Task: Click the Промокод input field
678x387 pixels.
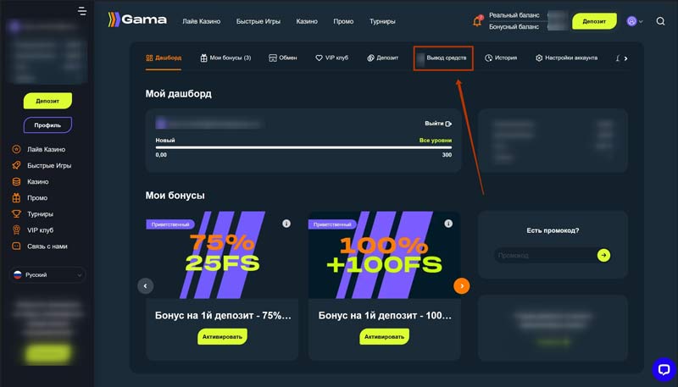Action: pos(542,255)
